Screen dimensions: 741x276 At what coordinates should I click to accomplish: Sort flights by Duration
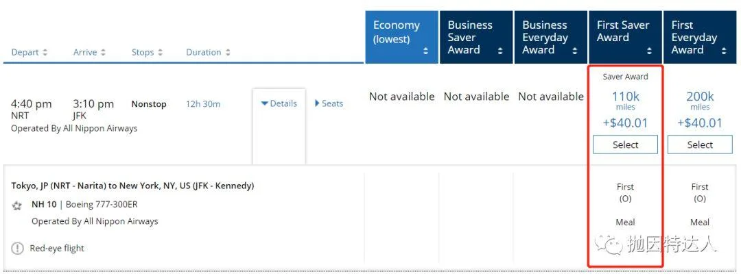[208, 52]
